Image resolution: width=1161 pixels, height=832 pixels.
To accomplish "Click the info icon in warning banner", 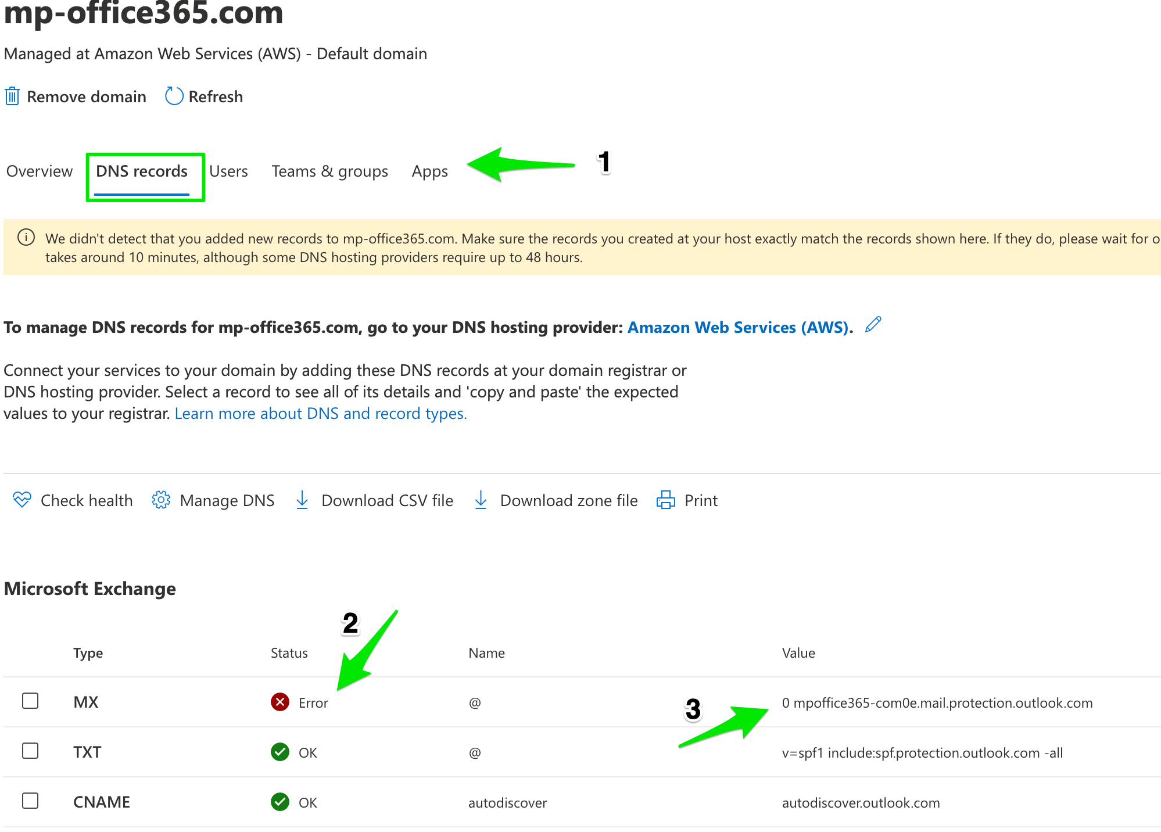I will (x=26, y=238).
